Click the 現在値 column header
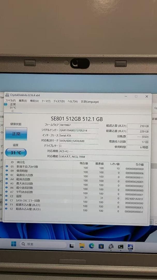This screenshot has height=280, width=157. [84, 163]
